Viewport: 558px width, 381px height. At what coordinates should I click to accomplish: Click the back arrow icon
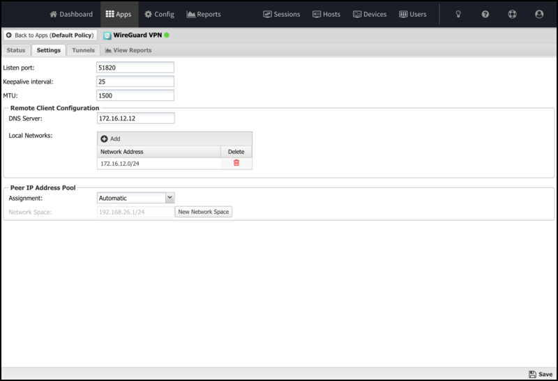pyautogui.click(x=9, y=36)
